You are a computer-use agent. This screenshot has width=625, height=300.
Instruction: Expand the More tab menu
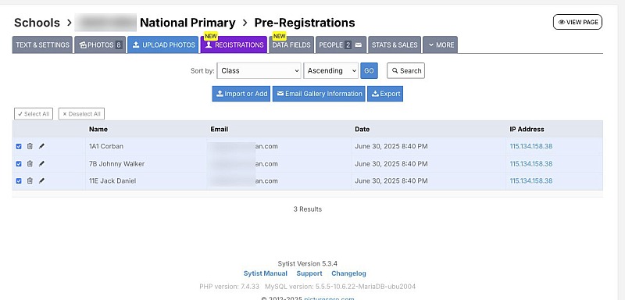441,45
